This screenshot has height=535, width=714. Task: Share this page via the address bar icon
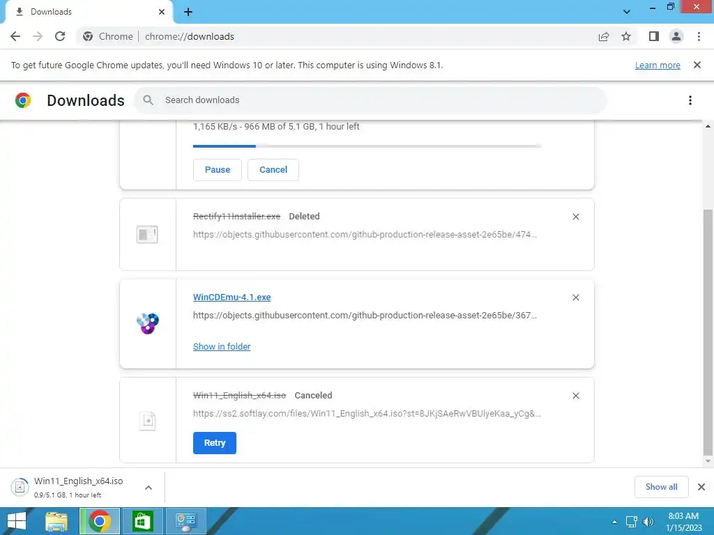(x=604, y=36)
